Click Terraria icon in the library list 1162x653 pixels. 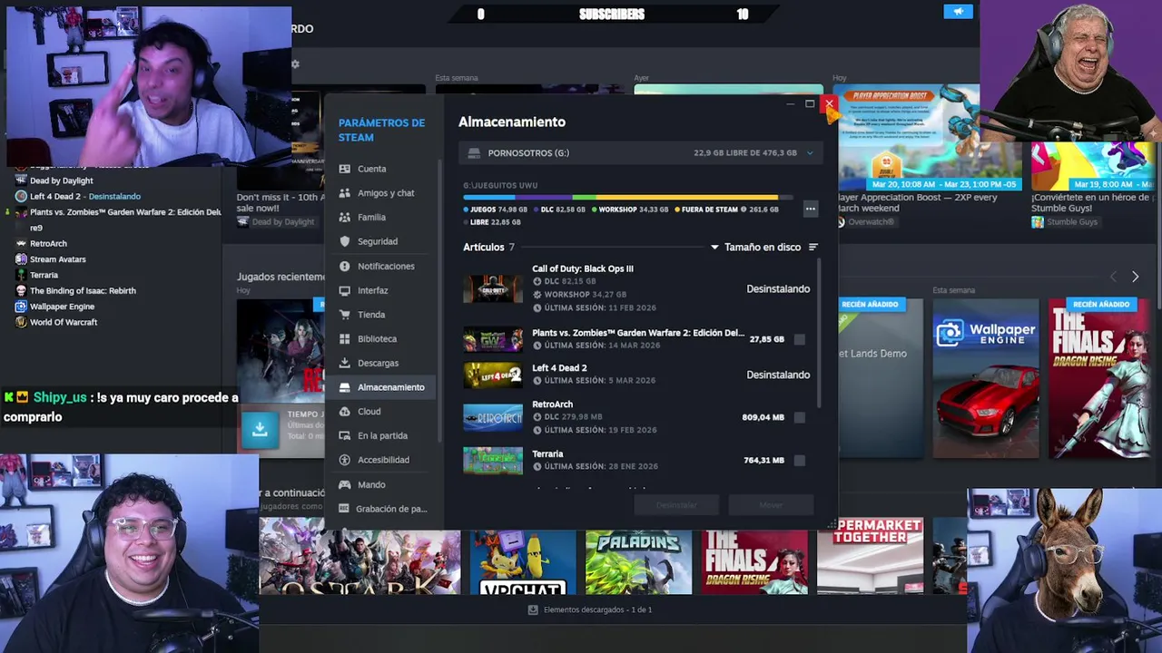tap(21, 275)
